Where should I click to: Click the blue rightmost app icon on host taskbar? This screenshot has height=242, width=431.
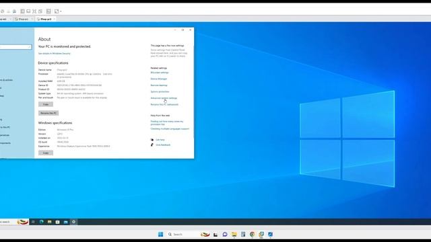pyautogui.click(x=270, y=234)
